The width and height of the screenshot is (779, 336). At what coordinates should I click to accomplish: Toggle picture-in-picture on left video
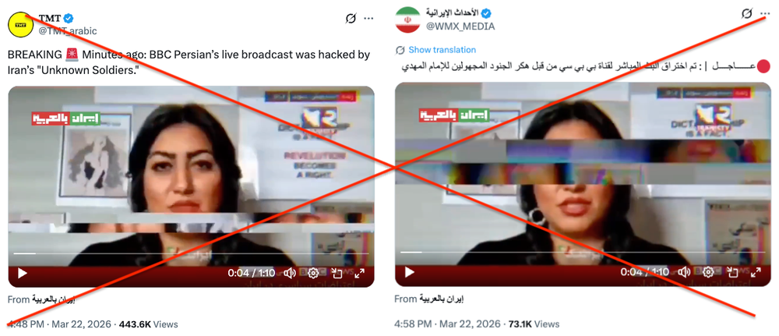click(x=337, y=273)
